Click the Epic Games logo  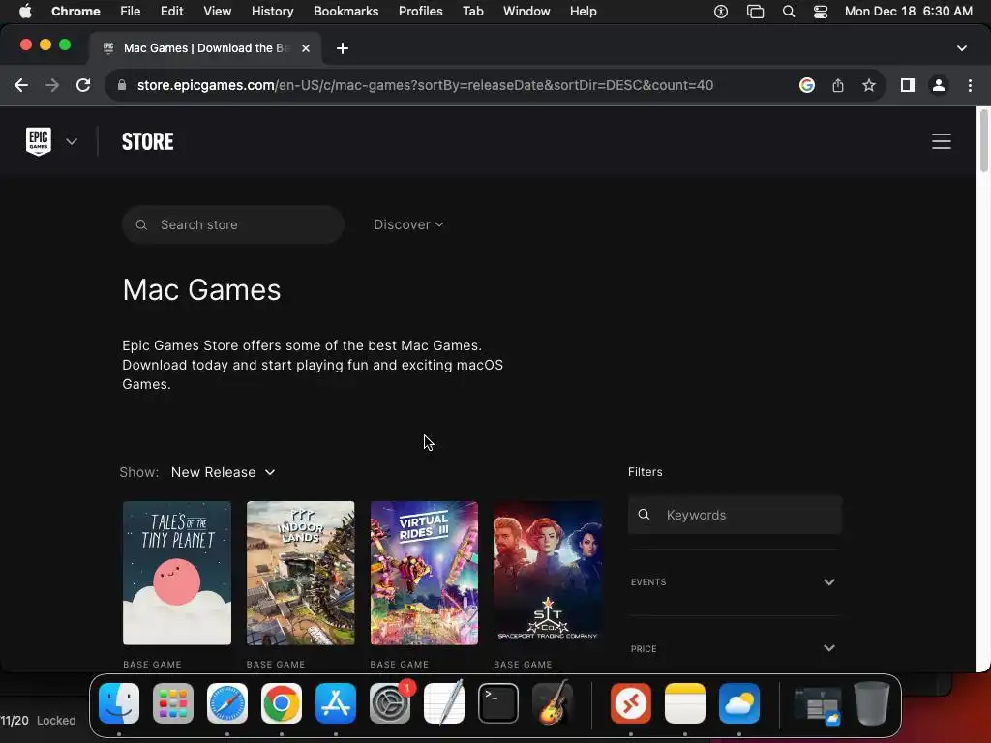click(x=39, y=141)
